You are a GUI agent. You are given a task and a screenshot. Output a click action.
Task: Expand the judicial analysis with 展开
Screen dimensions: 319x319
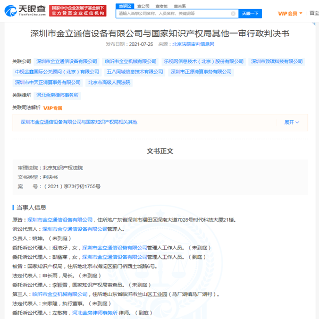pos(291,122)
